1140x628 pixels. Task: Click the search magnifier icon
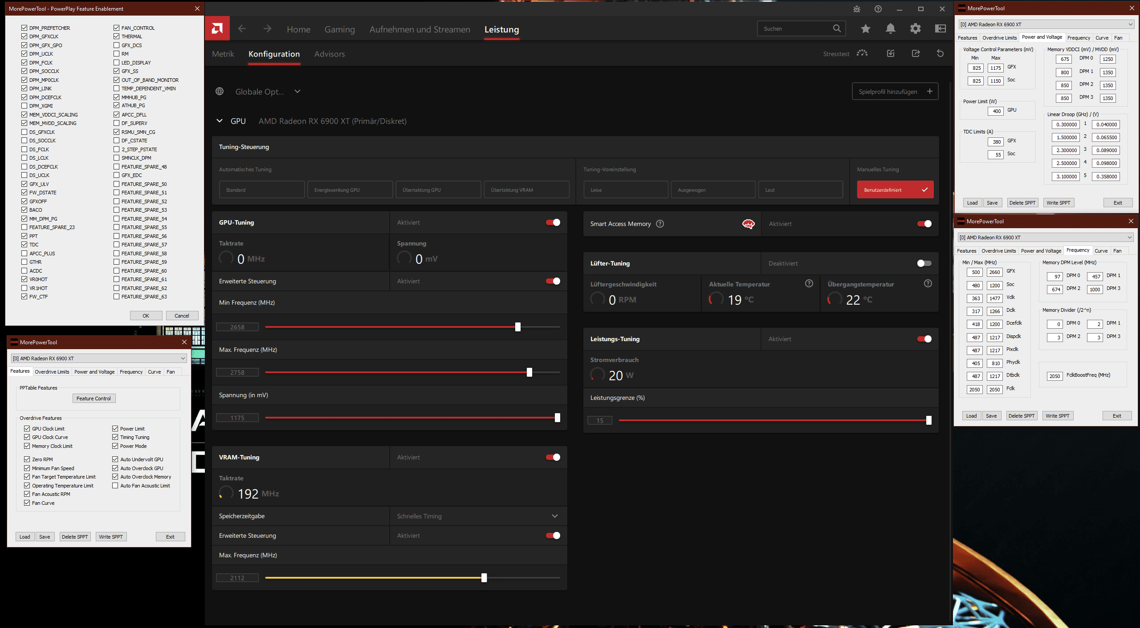(837, 28)
